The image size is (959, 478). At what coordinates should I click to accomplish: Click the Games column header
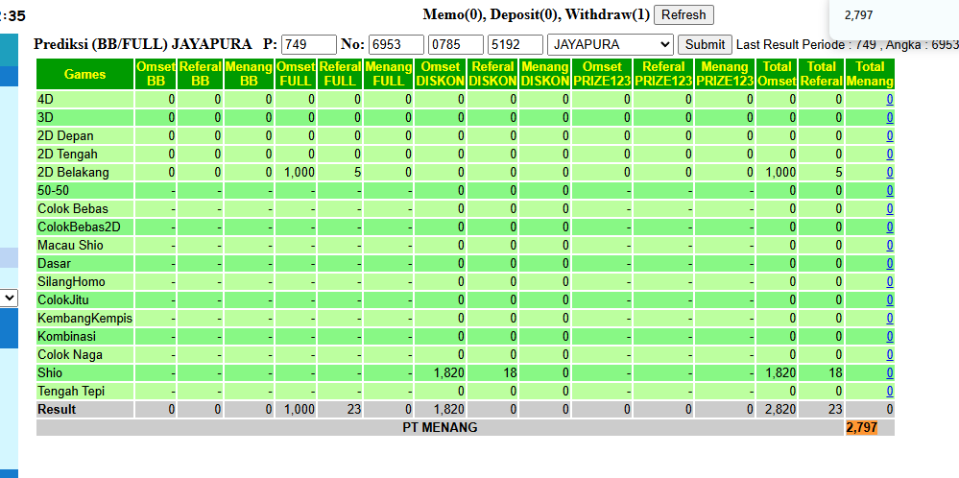[x=85, y=75]
